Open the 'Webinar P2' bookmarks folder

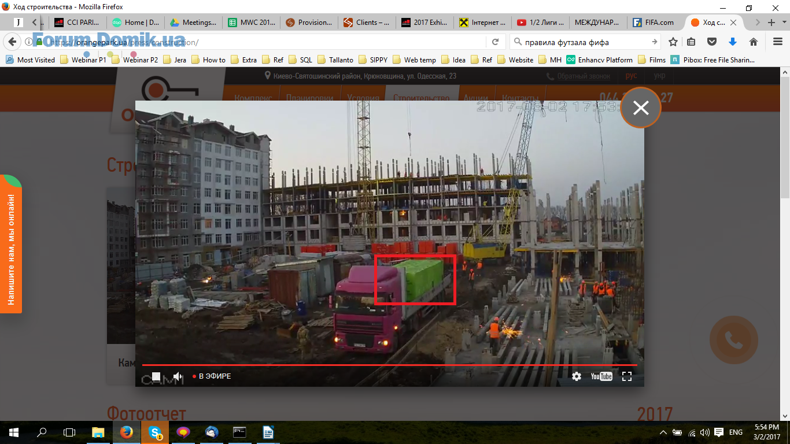coord(134,60)
